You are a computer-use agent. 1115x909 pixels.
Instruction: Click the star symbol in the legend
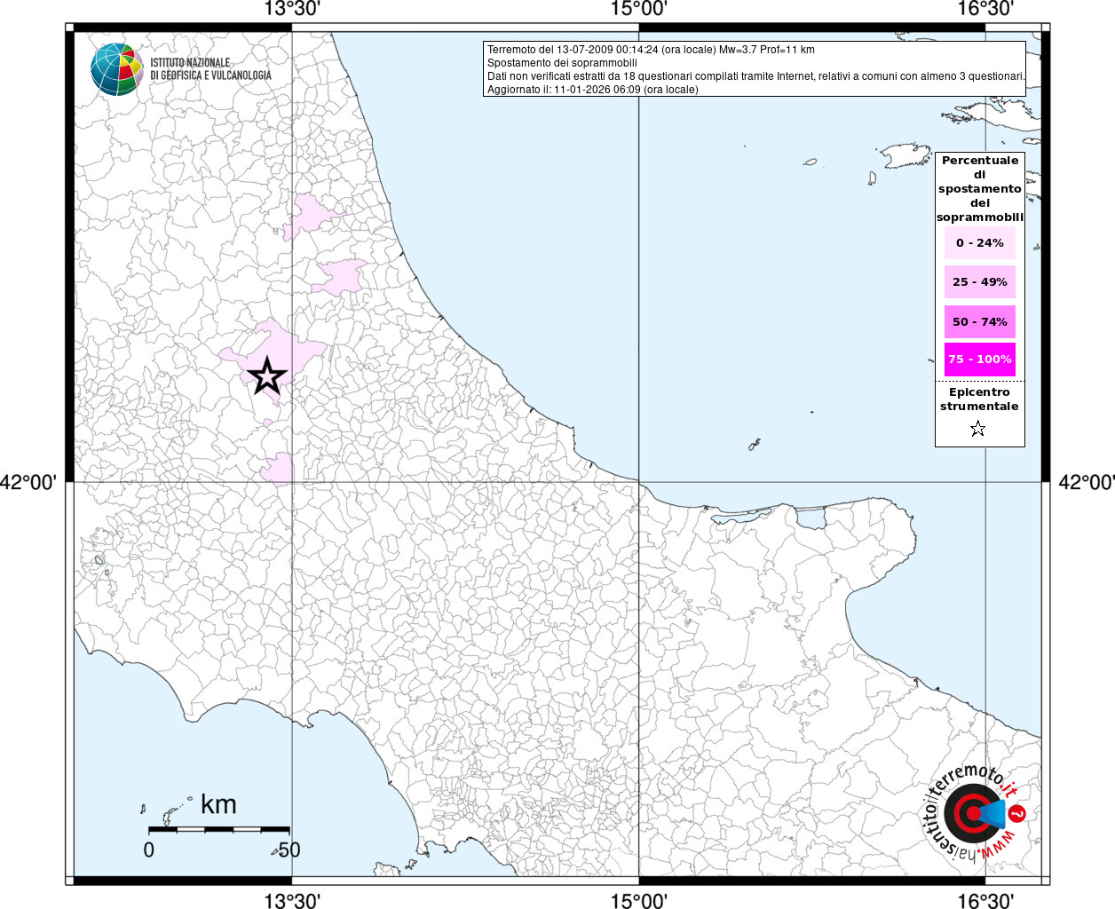977,429
